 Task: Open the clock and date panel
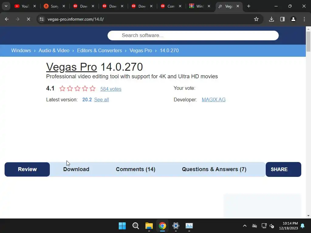pos(289,226)
